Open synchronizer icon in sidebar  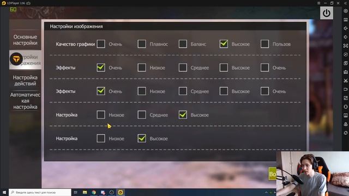tap(345, 98)
